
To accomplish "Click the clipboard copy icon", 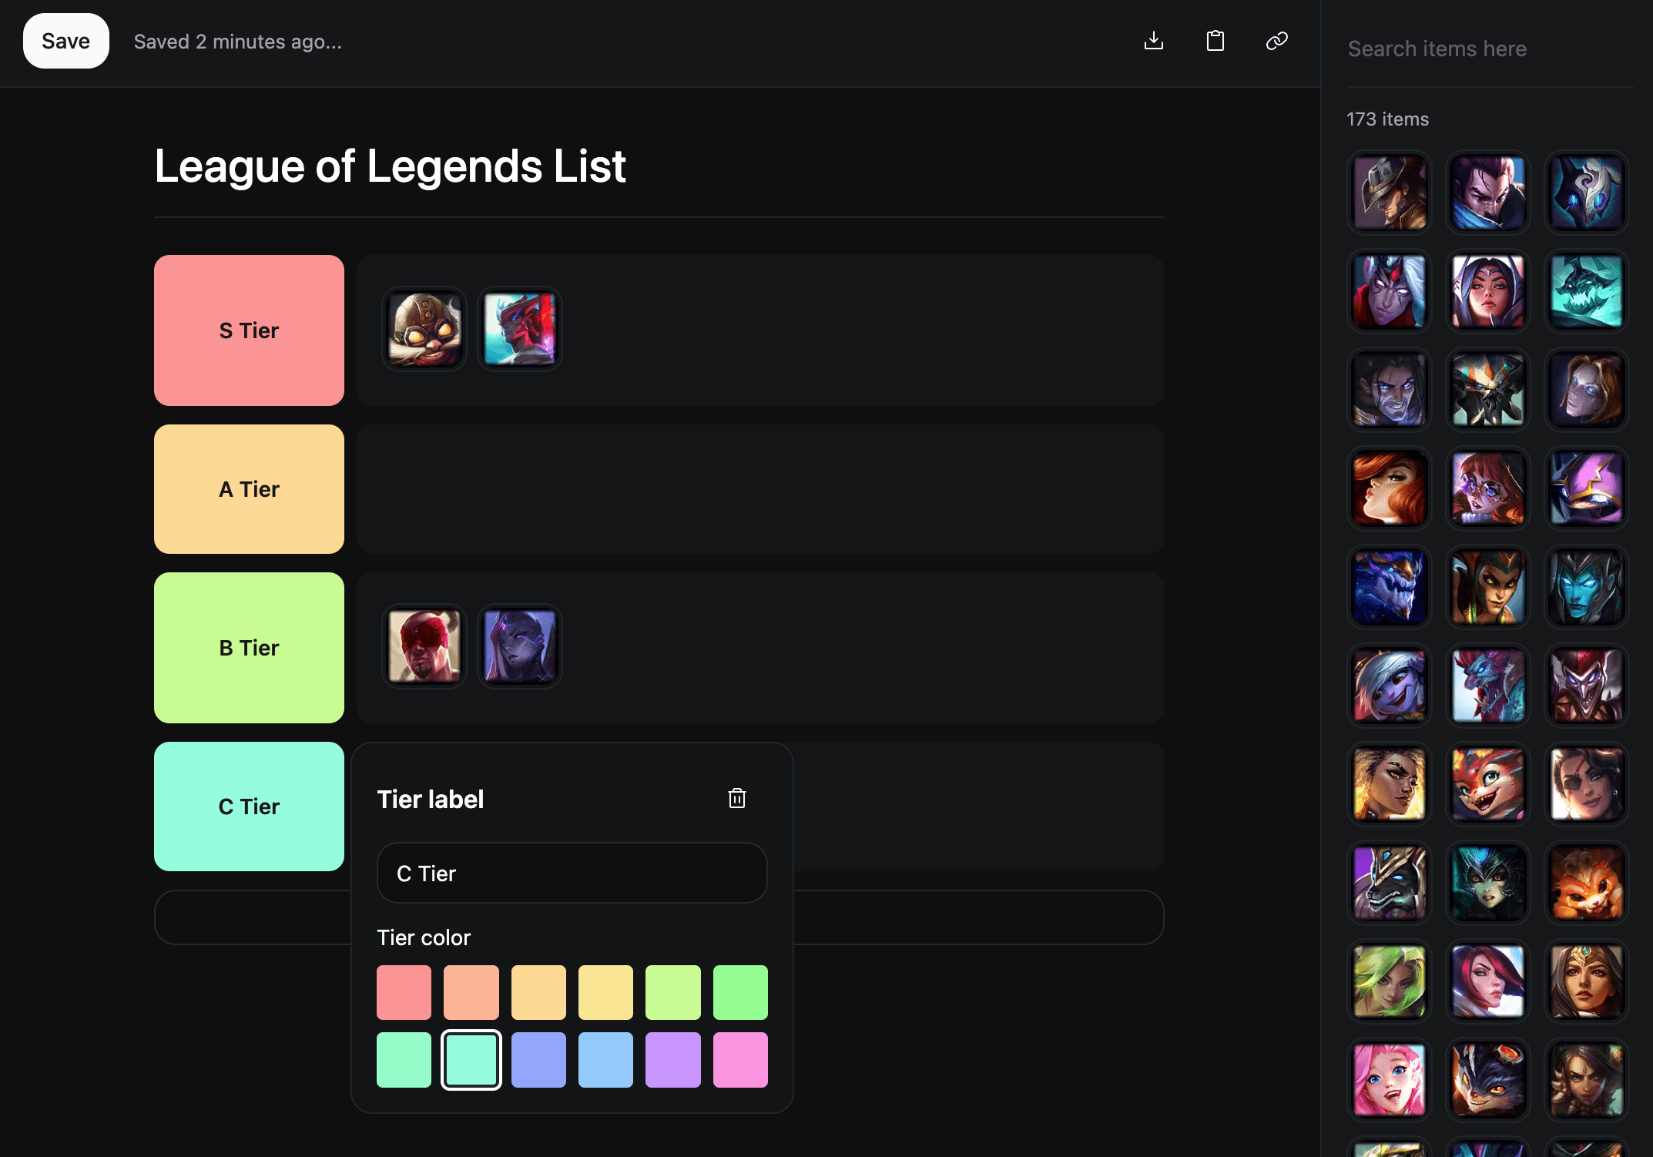I will point(1215,41).
